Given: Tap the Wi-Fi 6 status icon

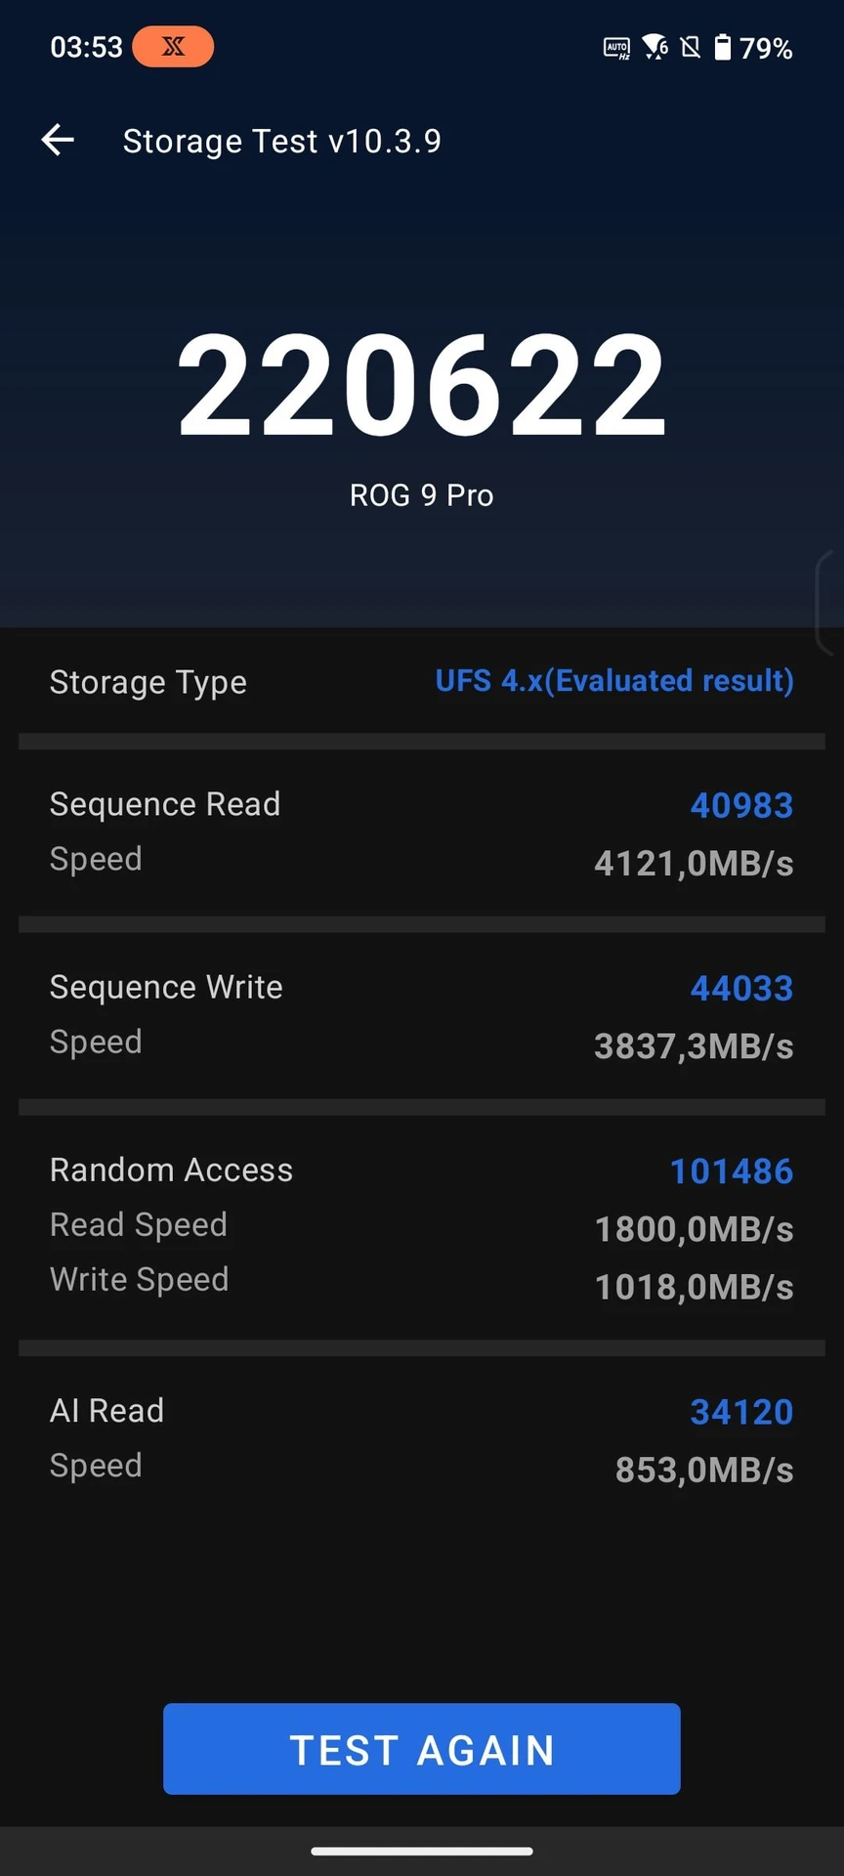Looking at the screenshot, I should pos(655,47).
